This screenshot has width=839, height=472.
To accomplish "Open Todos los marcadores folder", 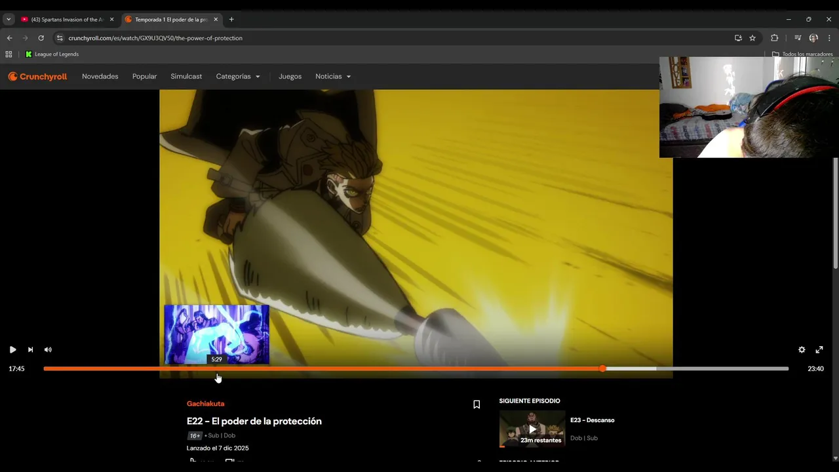I will click(x=802, y=54).
